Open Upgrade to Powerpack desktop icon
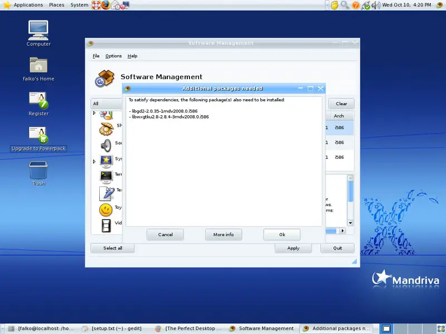 click(38, 139)
